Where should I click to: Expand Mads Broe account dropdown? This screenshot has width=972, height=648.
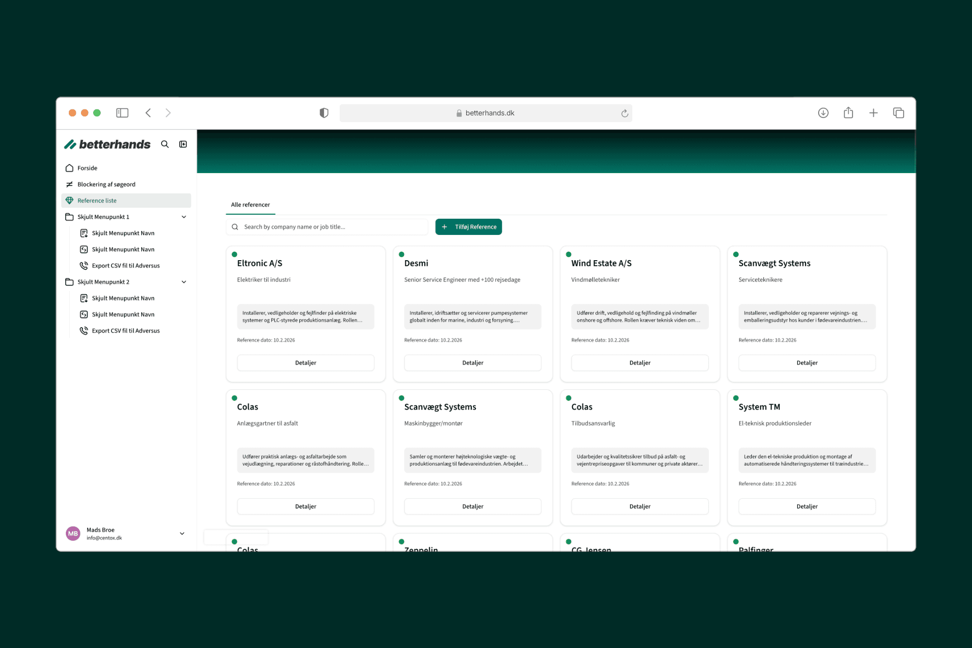coord(182,534)
